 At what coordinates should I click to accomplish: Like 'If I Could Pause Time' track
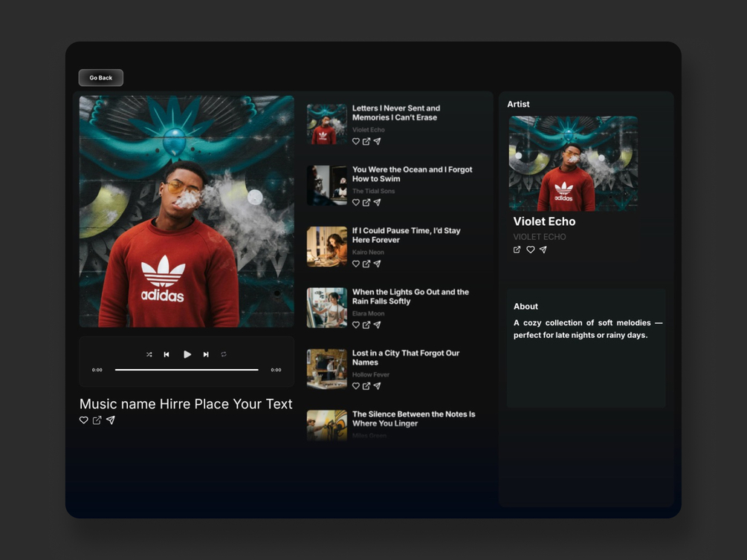point(356,264)
